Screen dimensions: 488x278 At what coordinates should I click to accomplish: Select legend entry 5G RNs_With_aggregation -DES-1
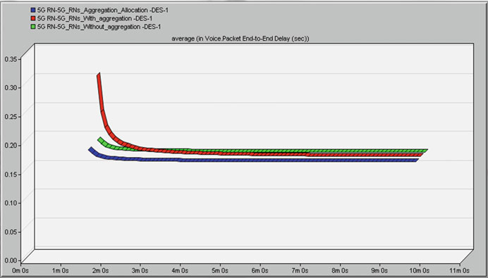(94, 18)
